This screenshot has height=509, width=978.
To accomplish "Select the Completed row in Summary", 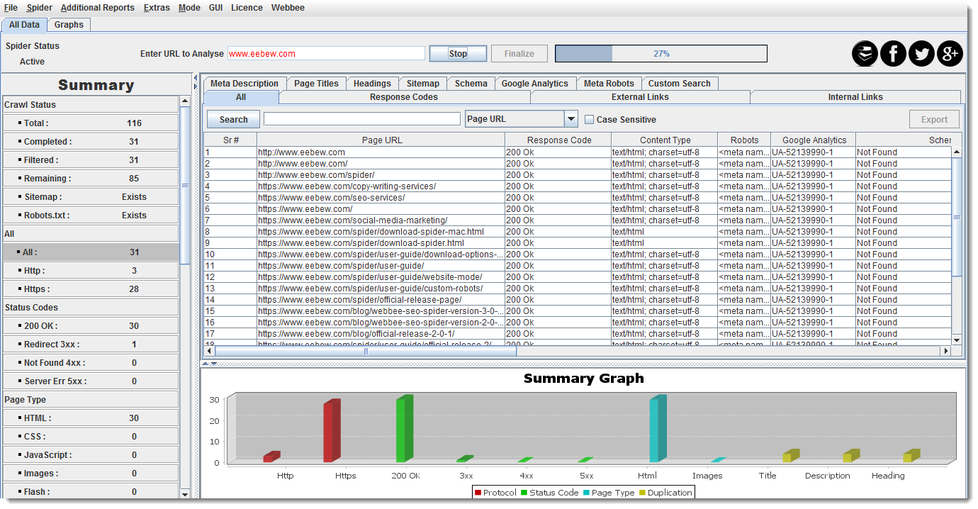I will (x=91, y=142).
